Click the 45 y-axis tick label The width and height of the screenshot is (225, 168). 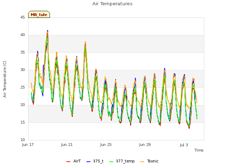click(x=22, y=17)
